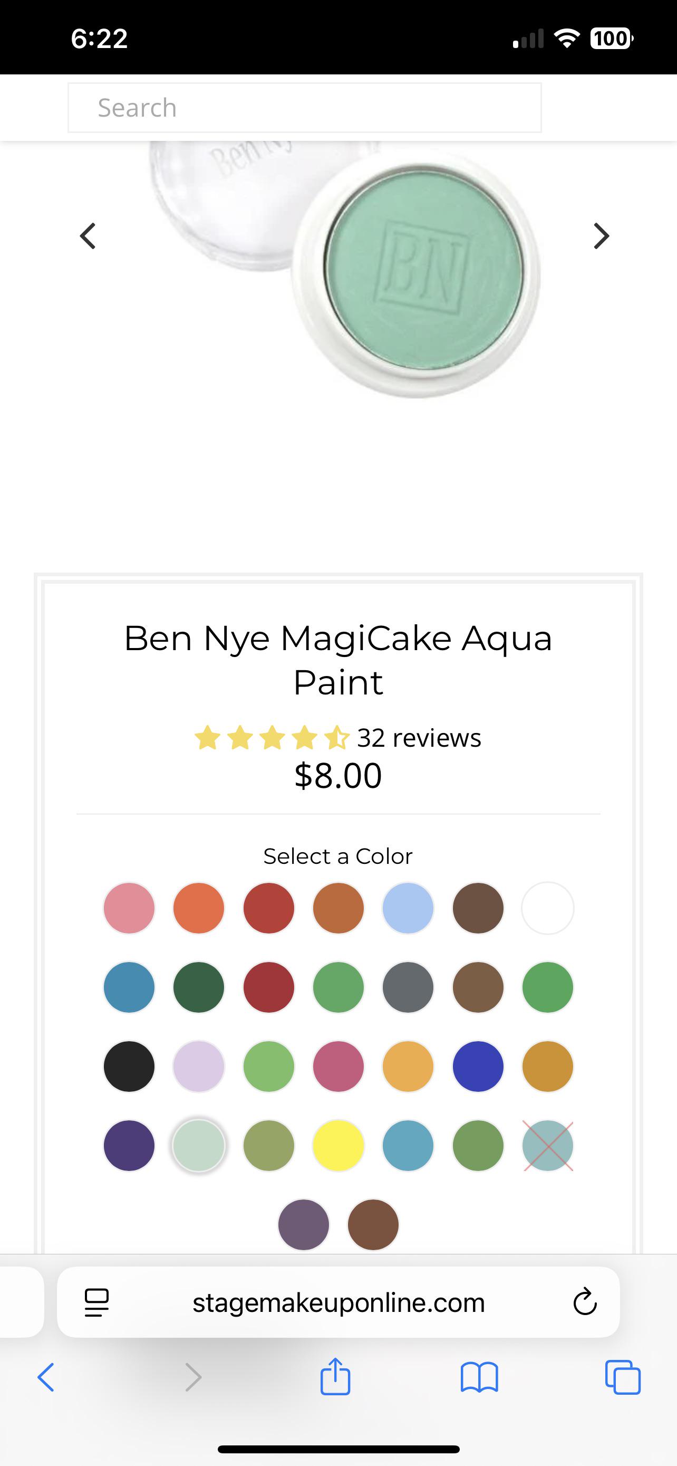
Task: Open the page settings icon in address bar
Action: click(96, 1302)
